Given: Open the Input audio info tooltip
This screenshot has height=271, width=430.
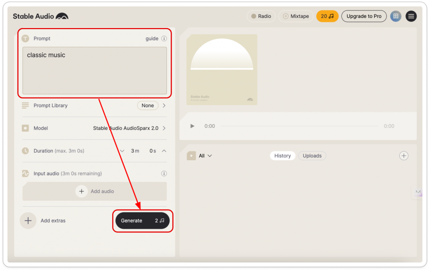Looking at the screenshot, I should [164, 173].
